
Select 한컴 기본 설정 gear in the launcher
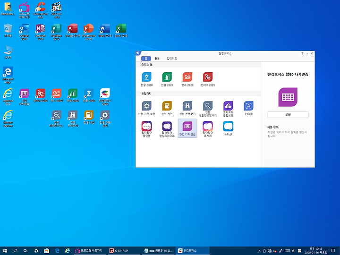pos(146,108)
